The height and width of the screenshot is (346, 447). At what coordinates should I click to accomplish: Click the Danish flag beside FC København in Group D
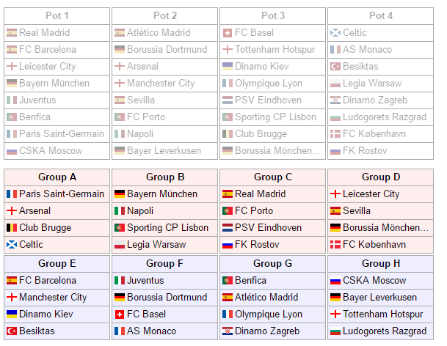335,245
